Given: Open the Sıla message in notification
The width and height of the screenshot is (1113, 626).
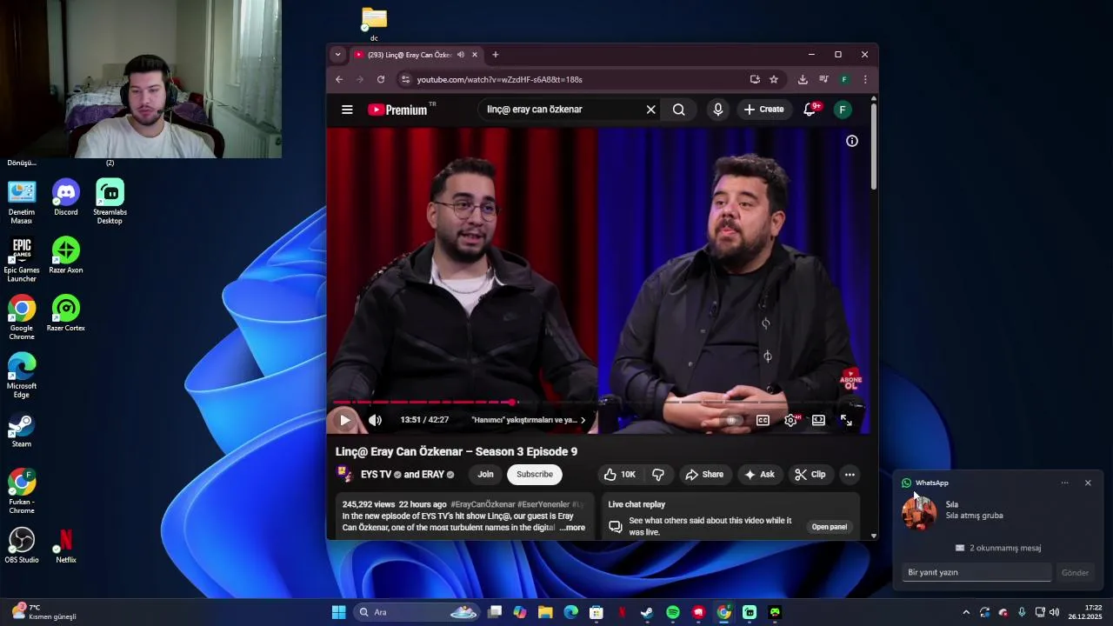Looking at the screenshot, I should [998, 511].
